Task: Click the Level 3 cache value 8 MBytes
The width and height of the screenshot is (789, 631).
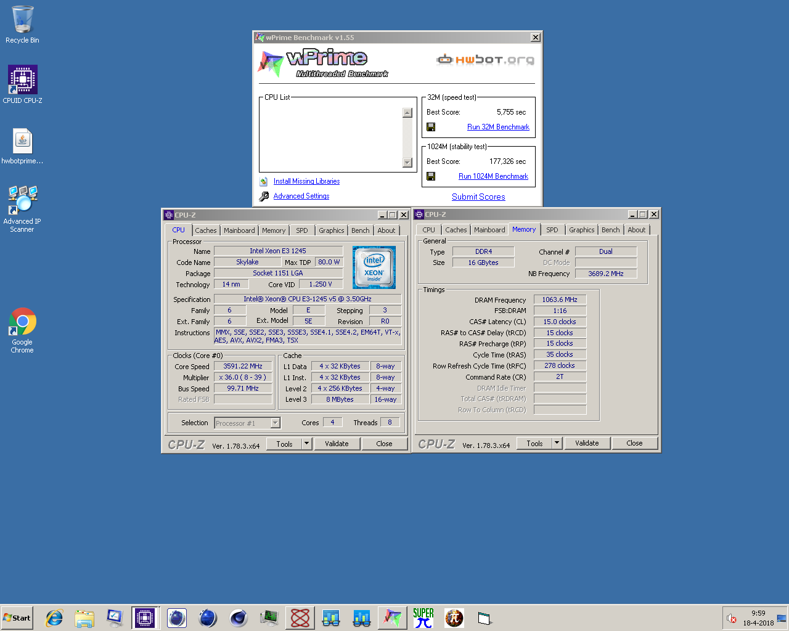Action: [340, 399]
